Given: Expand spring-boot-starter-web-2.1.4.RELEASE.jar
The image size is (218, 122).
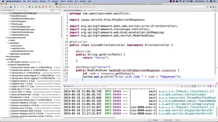Looking at the screenshot, I should (x=9, y=67).
